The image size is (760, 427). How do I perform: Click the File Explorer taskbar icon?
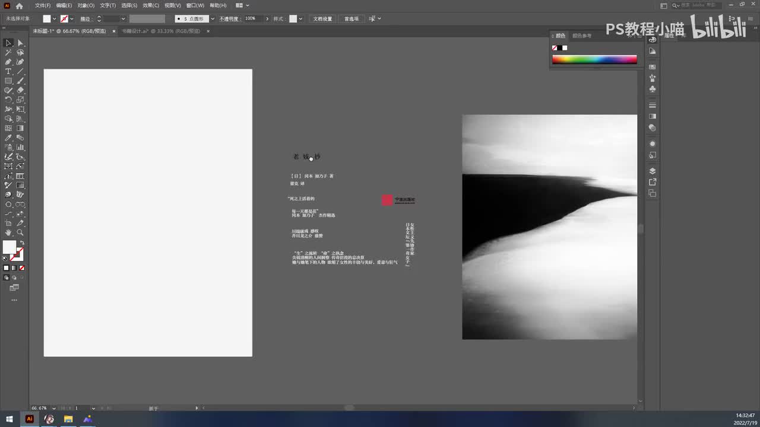click(x=68, y=419)
